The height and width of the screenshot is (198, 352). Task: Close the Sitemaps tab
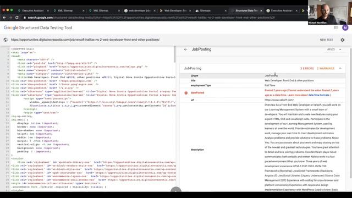[x=226, y=10]
